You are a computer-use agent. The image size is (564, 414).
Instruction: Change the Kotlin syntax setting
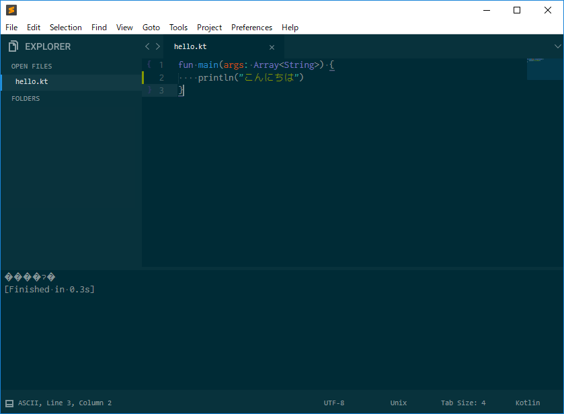click(x=528, y=403)
